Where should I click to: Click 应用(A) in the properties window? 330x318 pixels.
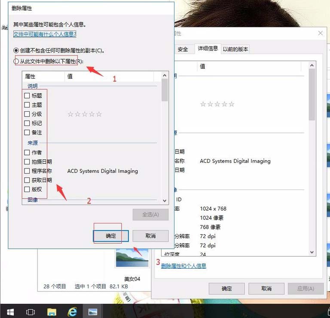(x=306, y=288)
